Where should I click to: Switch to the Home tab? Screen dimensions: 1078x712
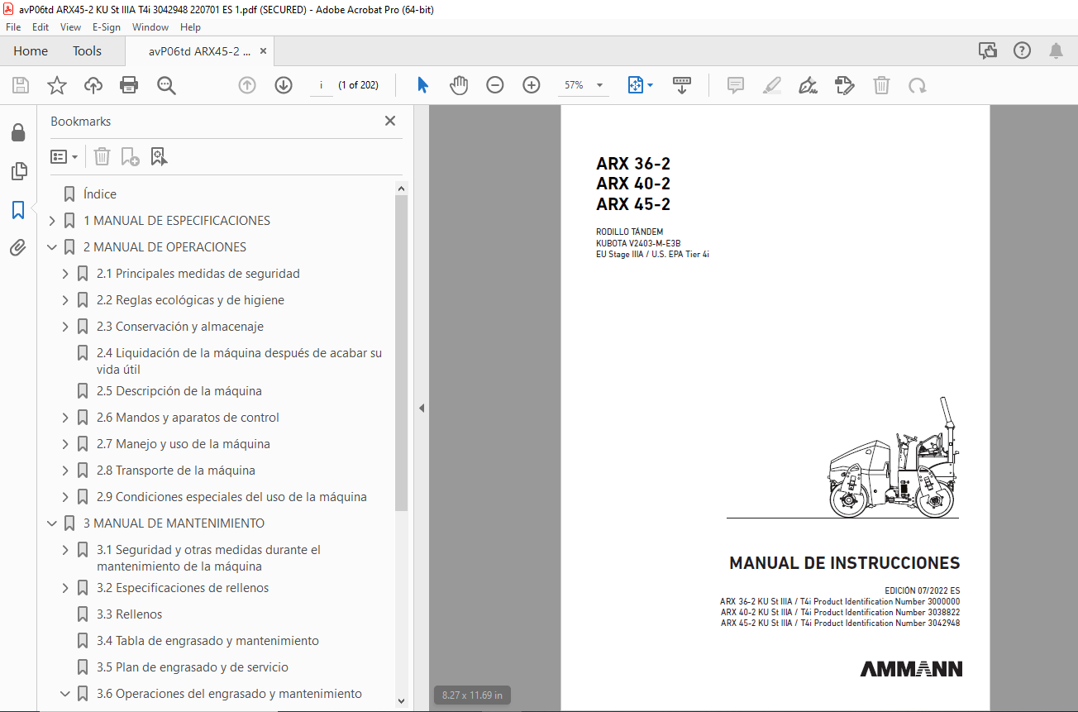coord(31,51)
